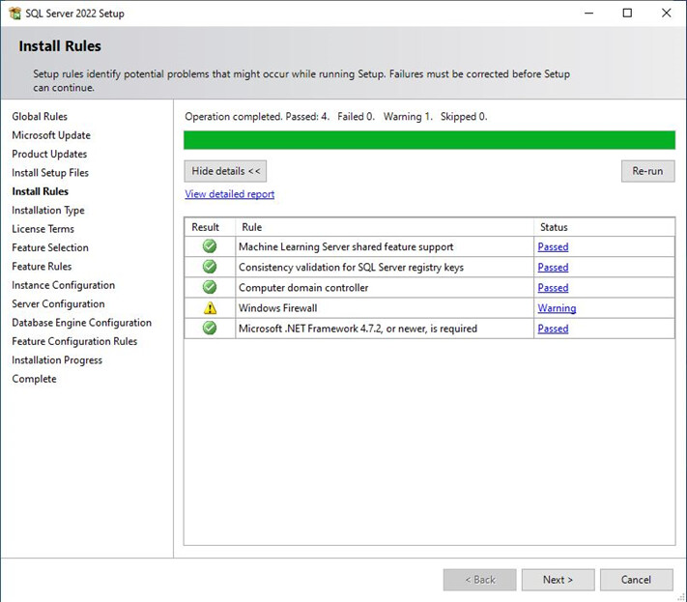
Task: Select Feature Rules step in sidebar
Action: pyautogui.click(x=42, y=267)
